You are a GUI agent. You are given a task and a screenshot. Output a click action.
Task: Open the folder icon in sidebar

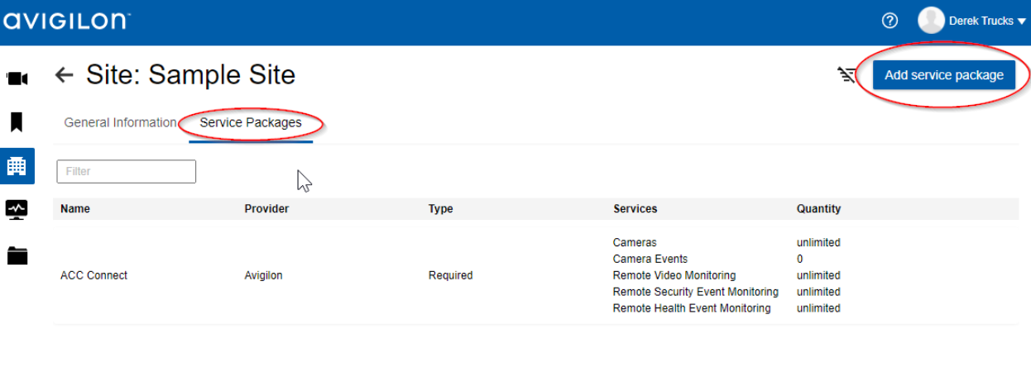(x=17, y=255)
